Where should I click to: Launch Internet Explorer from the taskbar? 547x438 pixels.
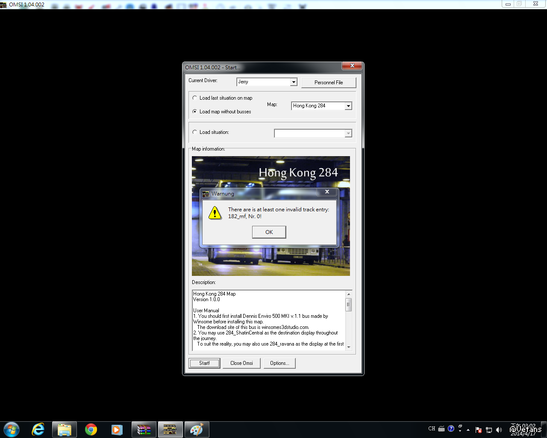point(38,429)
